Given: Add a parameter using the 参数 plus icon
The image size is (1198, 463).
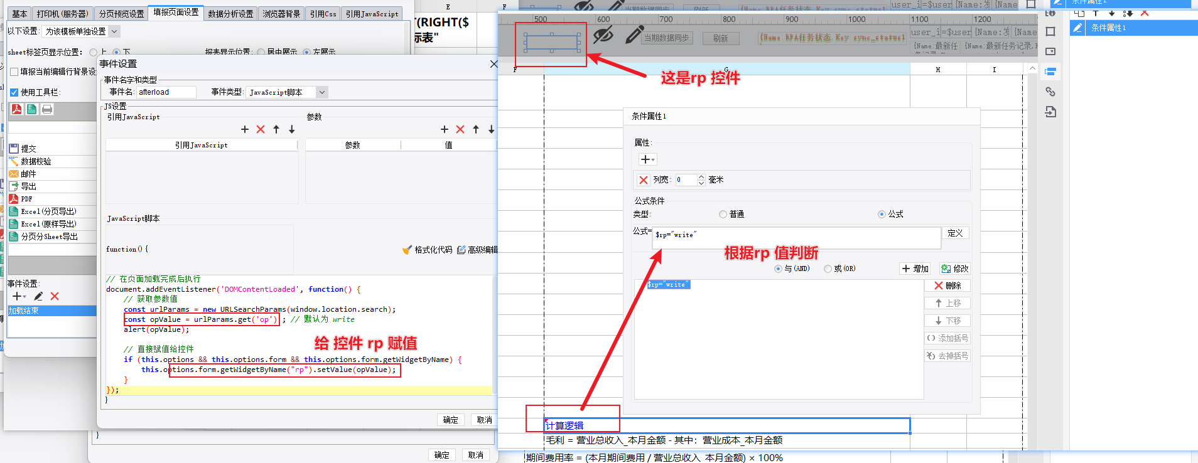Looking at the screenshot, I should (445, 129).
